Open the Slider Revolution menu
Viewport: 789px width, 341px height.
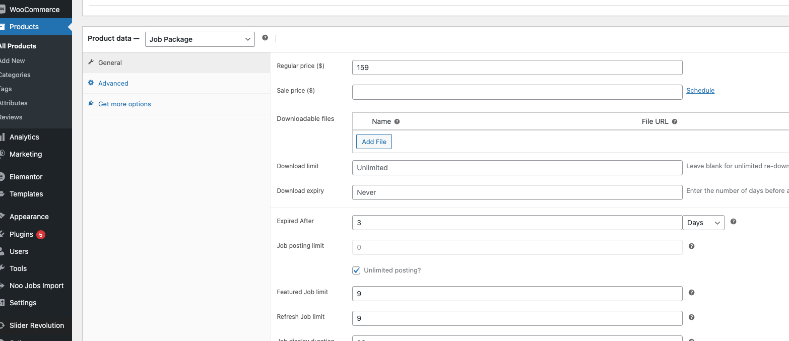tap(36, 325)
